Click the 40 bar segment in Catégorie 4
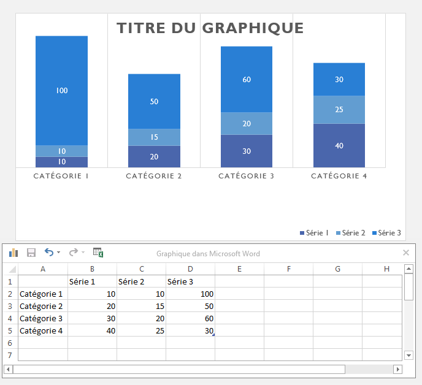 pos(339,145)
